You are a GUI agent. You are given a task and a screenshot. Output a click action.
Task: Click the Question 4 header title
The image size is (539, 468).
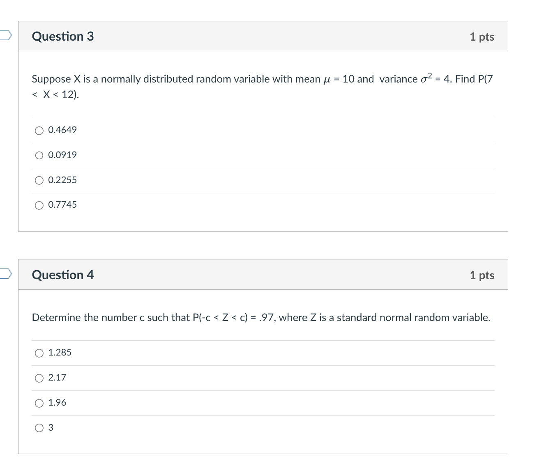click(x=62, y=275)
